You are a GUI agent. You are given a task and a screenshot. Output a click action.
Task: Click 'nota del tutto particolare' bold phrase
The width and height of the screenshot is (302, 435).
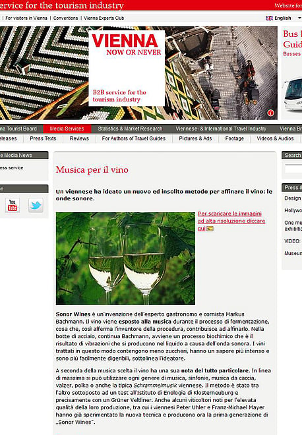[215, 370]
